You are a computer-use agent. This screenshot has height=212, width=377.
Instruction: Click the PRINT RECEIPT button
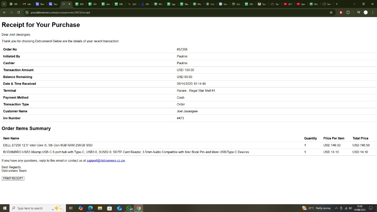click(13, 178)
